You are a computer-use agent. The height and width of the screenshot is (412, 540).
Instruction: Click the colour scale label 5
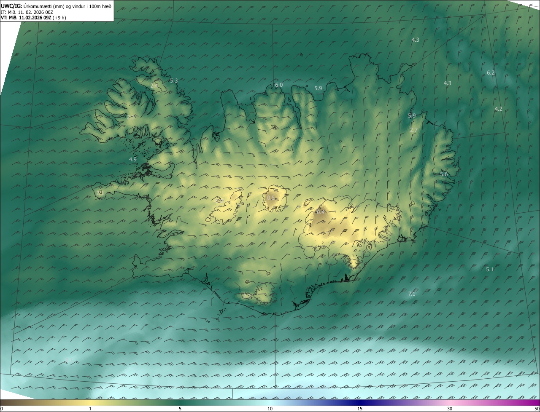180,409
